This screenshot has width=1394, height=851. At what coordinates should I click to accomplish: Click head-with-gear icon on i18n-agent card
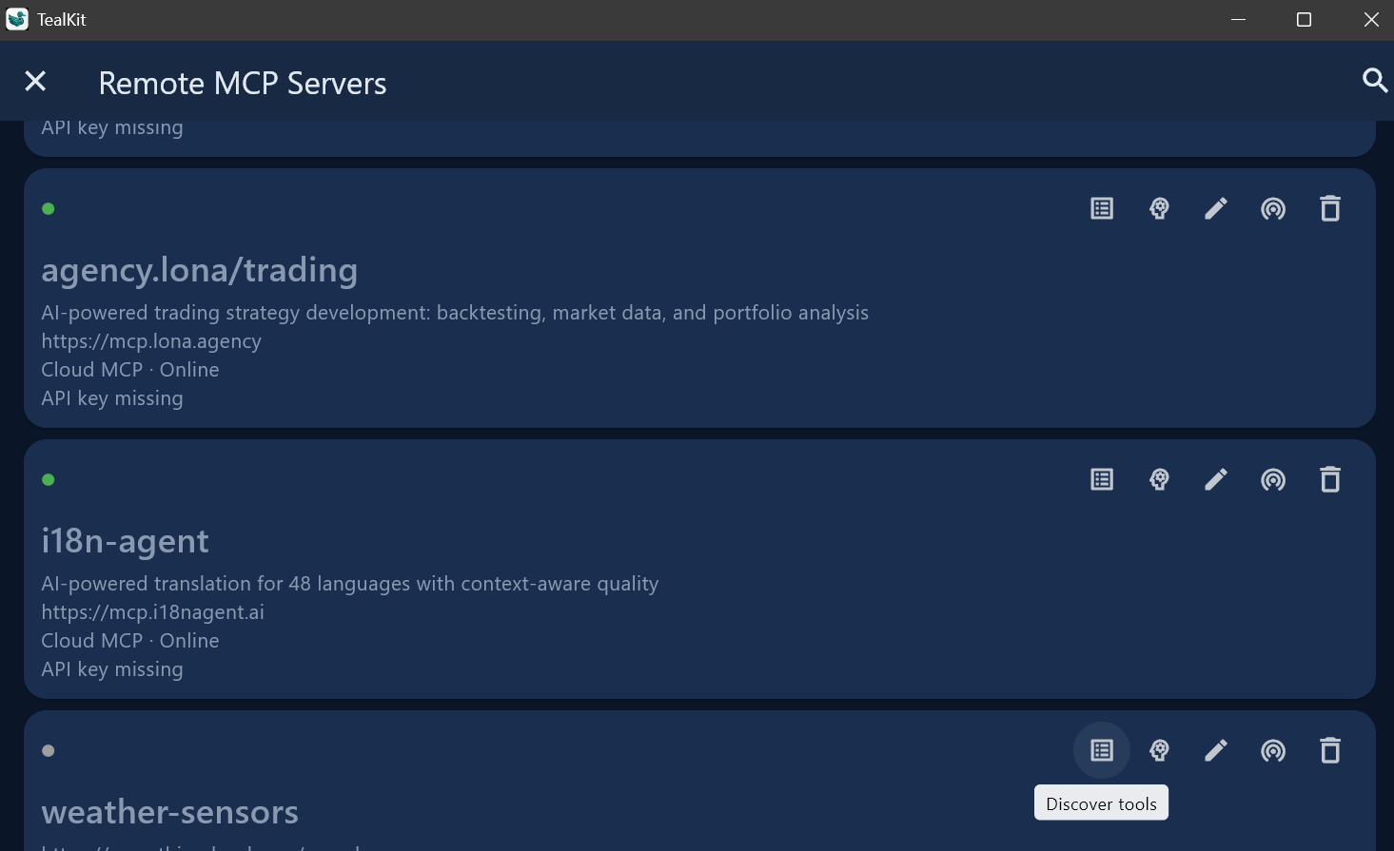(x=1159, y=479)
